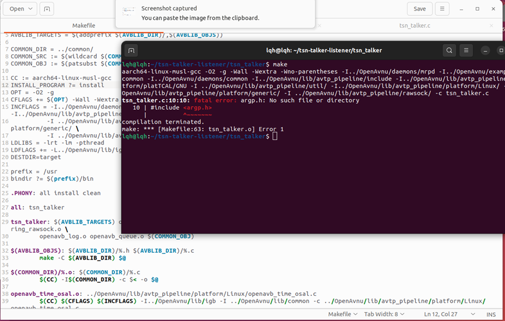The width and height of the screenshot is (505, 321).
Task: Click 'openavb_log.o openavb_queue.o $(COMMON_OBJ)' line
Action: [117, 236]
